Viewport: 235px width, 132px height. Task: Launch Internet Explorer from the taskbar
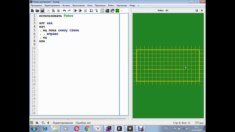click(x=45, y=129)
